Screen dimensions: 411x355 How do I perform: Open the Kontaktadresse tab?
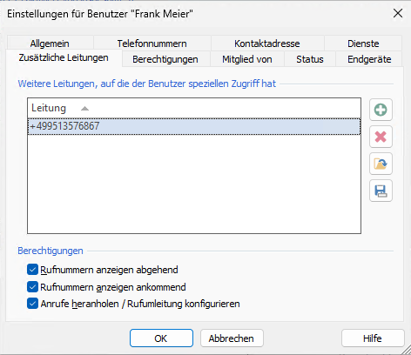267,44
